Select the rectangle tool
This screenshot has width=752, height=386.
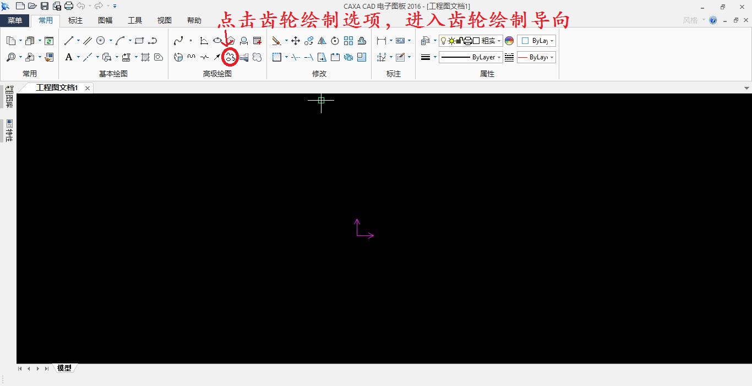tap(139, 41)
